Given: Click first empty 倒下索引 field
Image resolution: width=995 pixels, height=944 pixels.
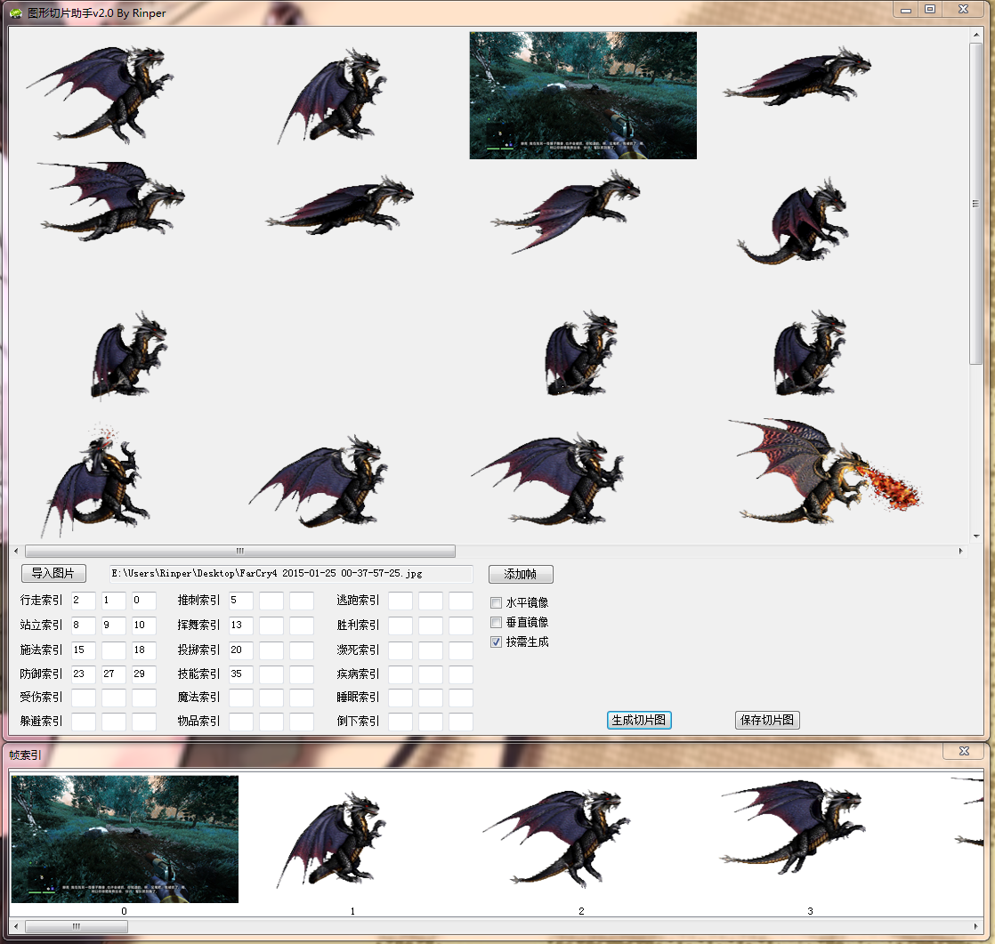Looking at the screenshot, I should (400, 722).
